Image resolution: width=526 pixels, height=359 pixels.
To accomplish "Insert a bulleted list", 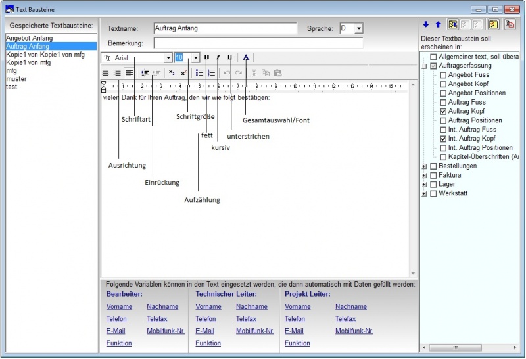I will coord(199,72).
